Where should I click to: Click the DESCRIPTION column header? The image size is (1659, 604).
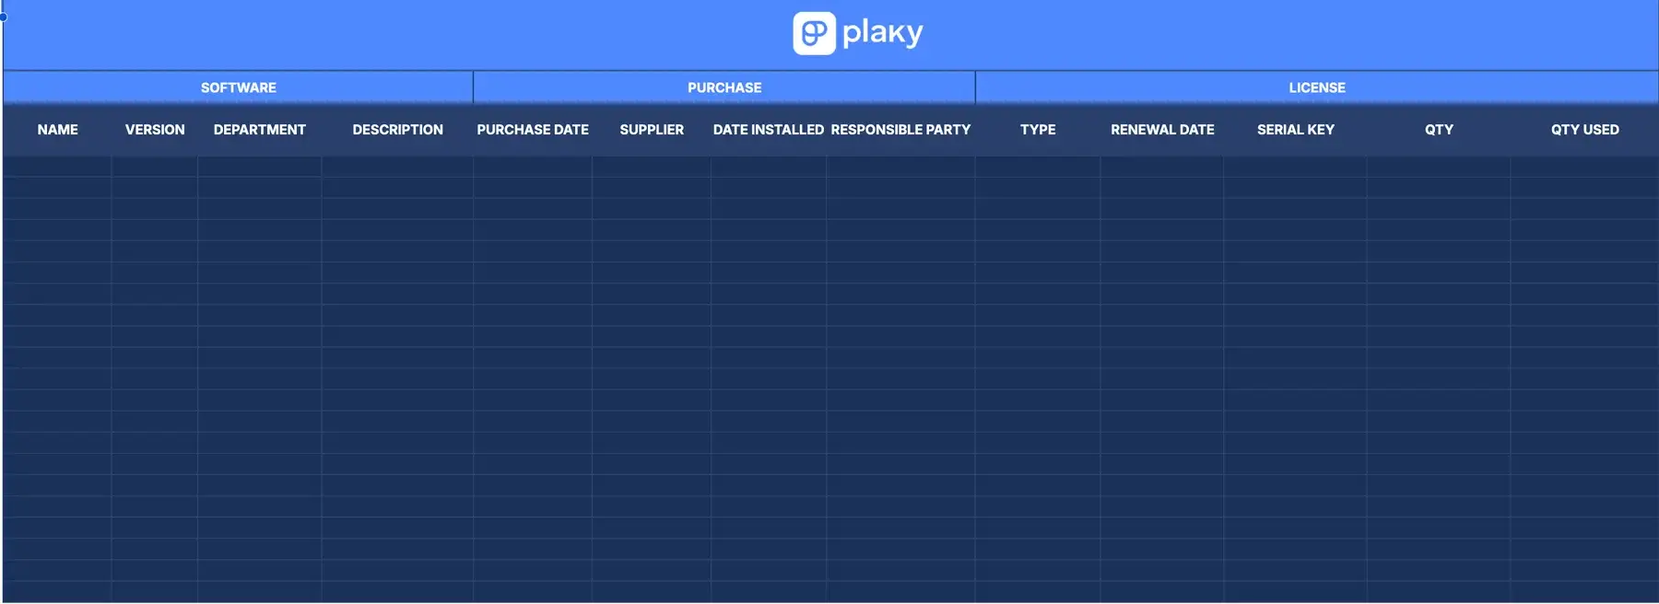[x=397, y=130]
